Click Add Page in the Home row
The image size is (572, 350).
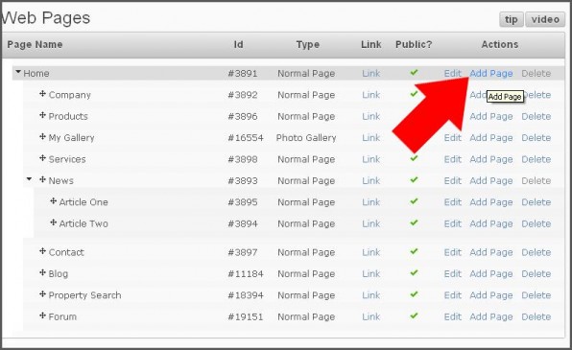tap(491, 73)
